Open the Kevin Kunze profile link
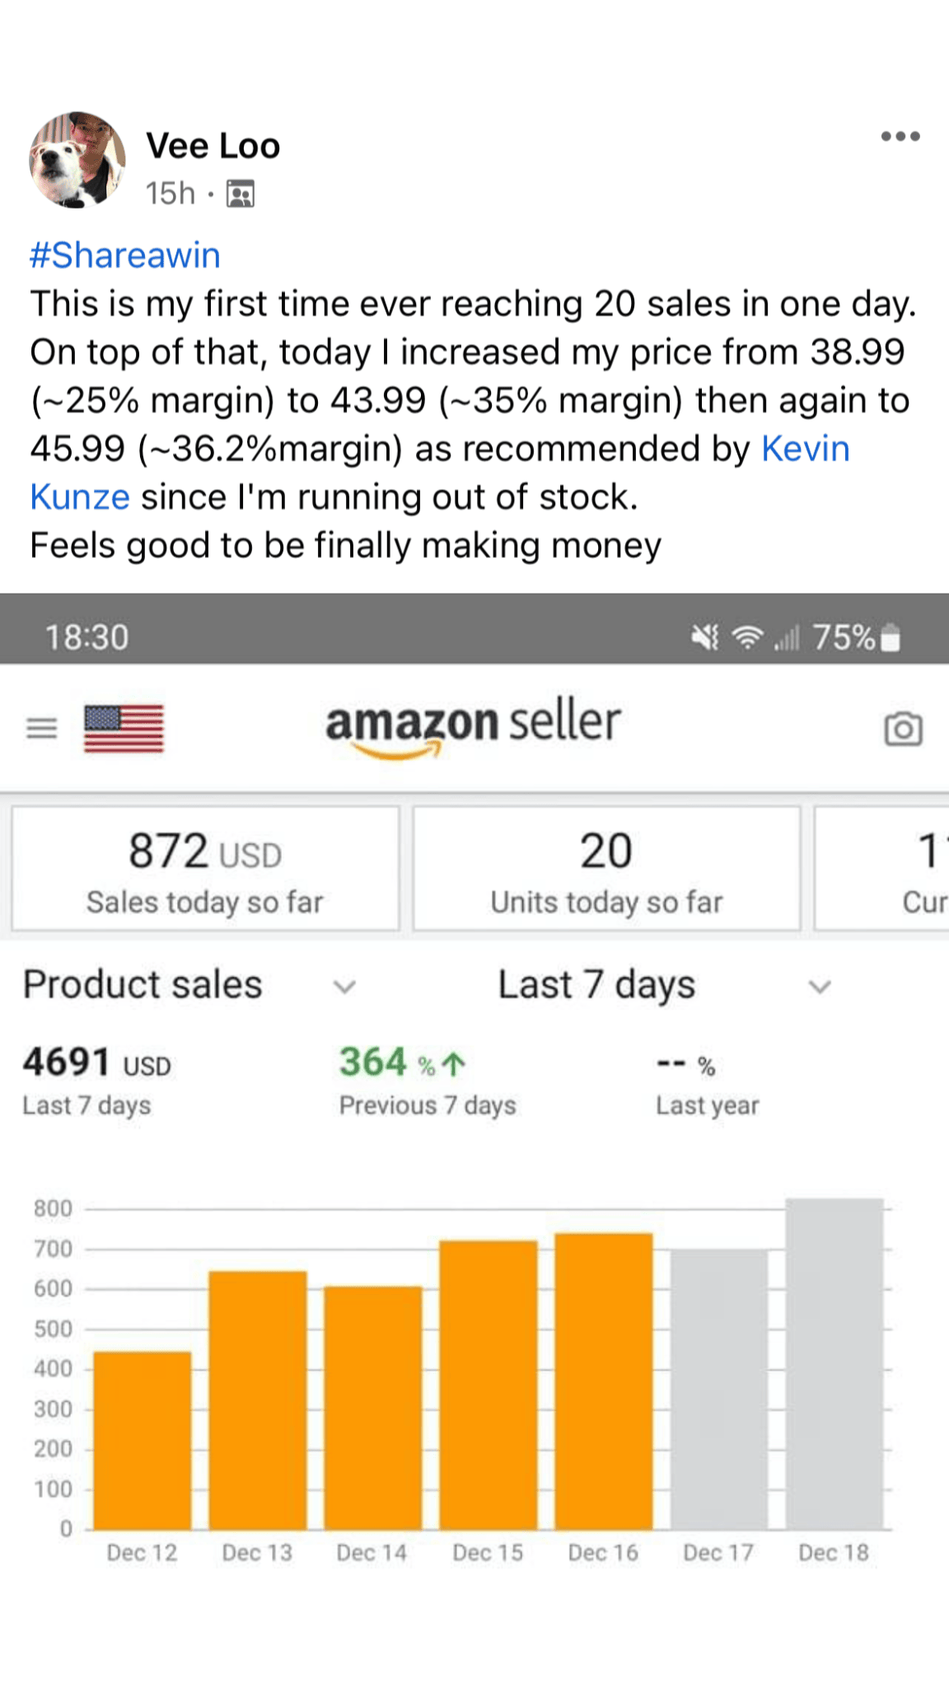Viewport: 949px width, 1688px height. point(805,449)
